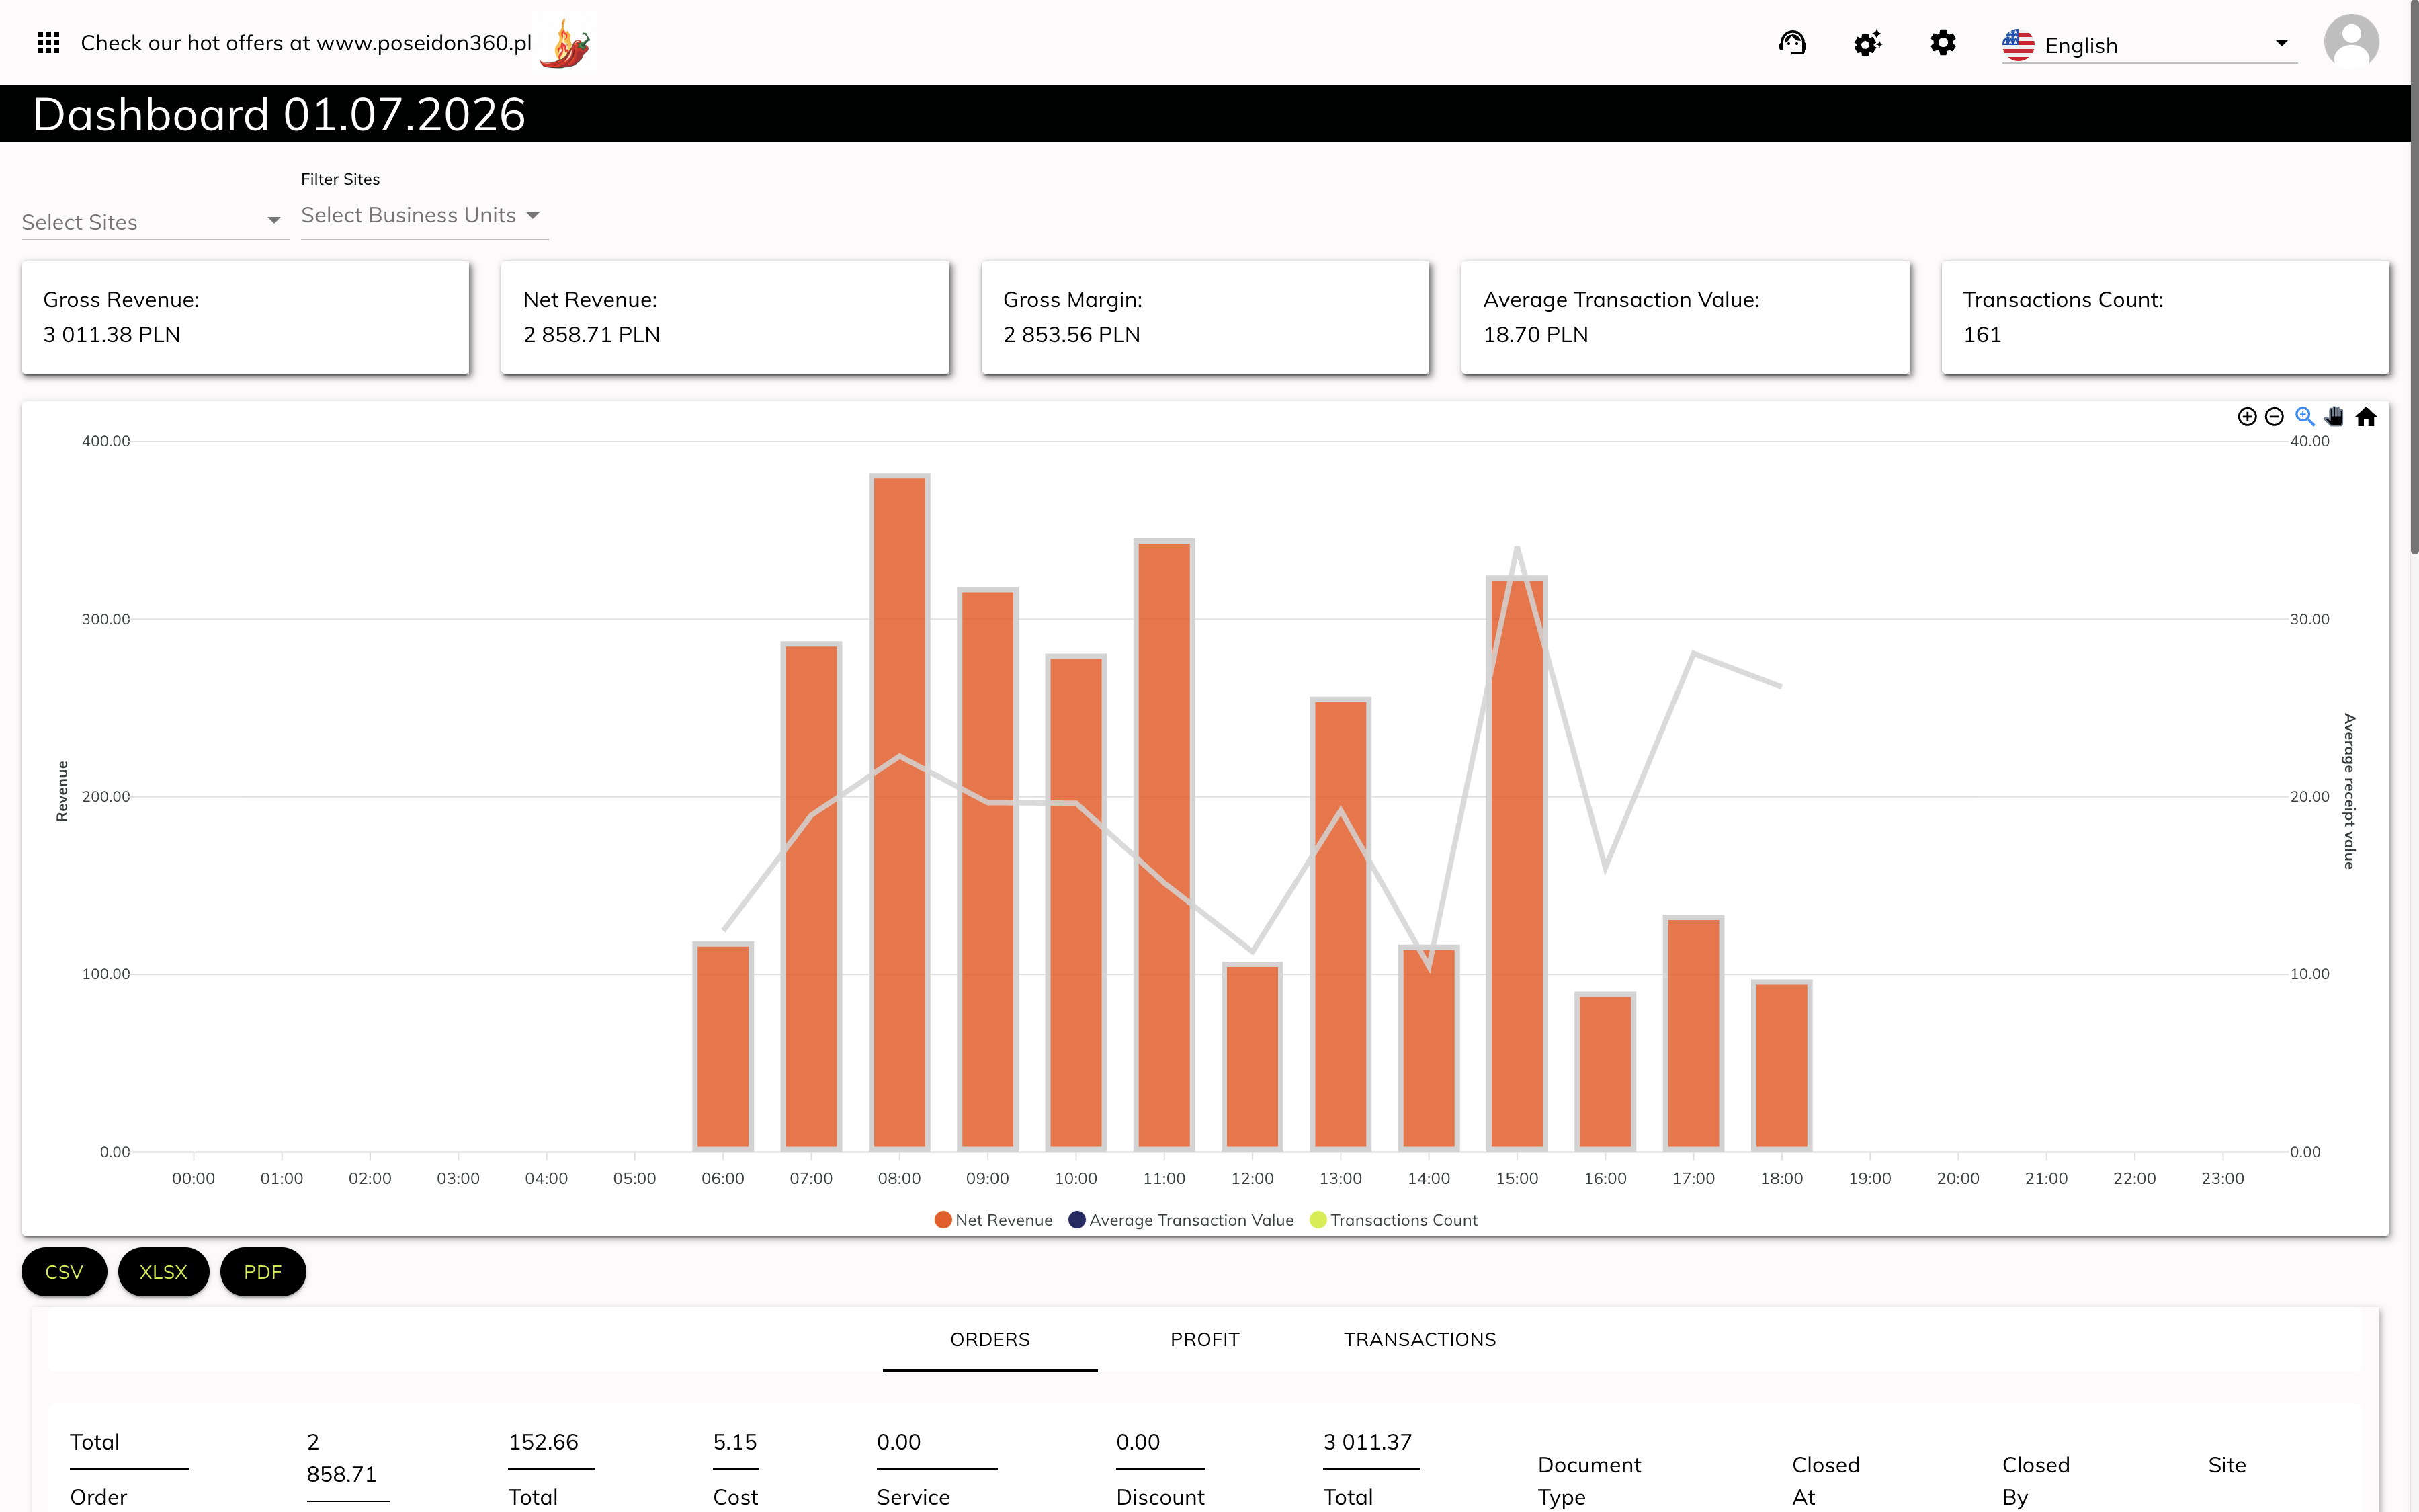Click the Average Transaction Value 18.70 PLN card
The height and width of the screenshot is (1512, 2419).
(x=1685, y=318)
